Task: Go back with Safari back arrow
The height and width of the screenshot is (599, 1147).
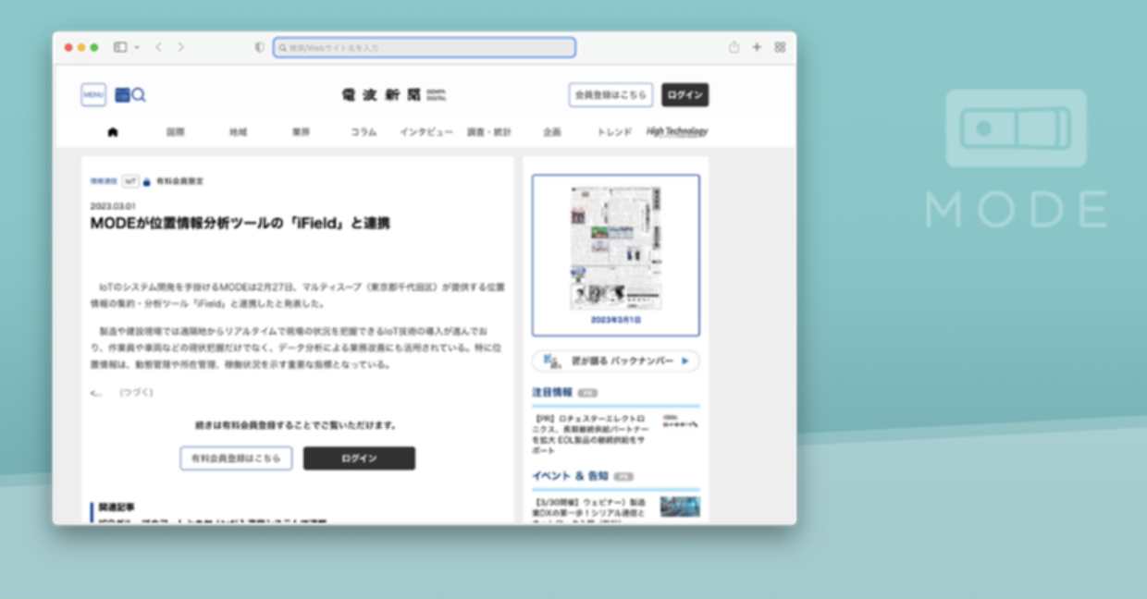Action: coord(158,47)
